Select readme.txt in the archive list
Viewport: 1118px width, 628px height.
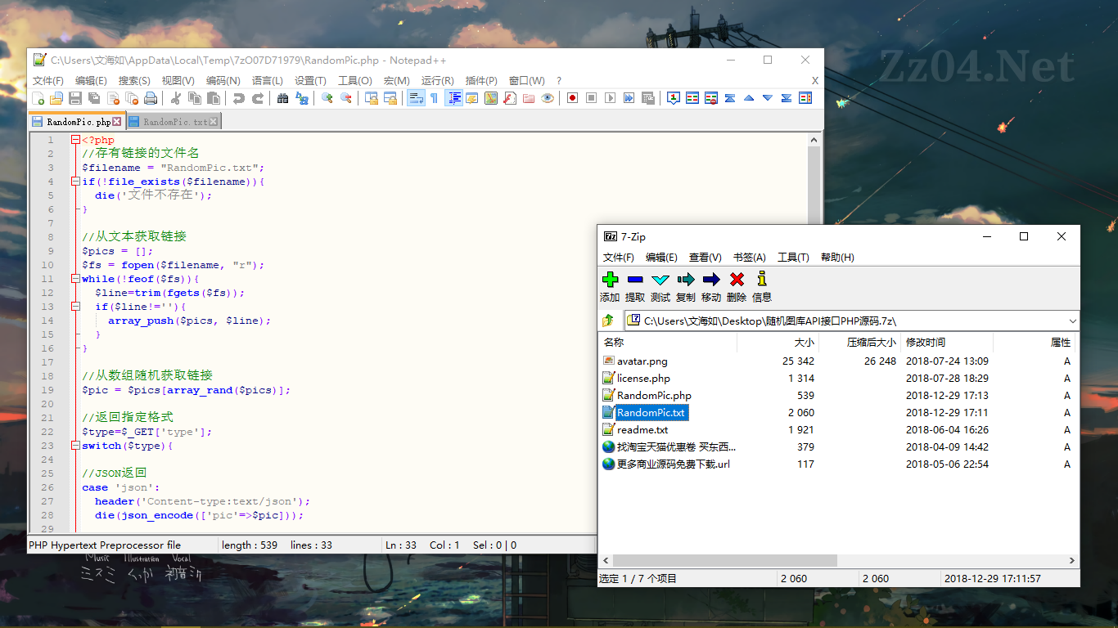642,430
